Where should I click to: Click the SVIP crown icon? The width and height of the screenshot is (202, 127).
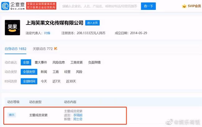click(x=184, y=6)
